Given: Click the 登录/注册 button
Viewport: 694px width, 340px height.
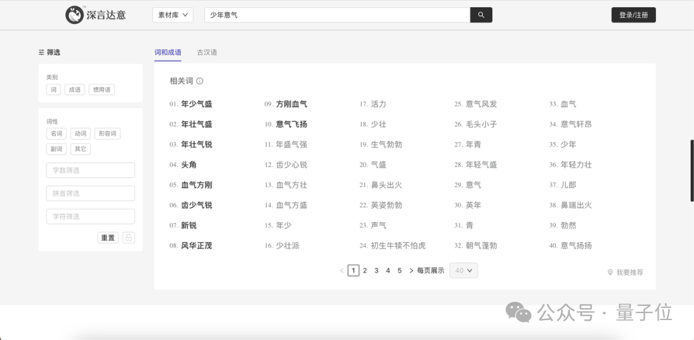Looking at the screenshot, I should coord(634,15).
